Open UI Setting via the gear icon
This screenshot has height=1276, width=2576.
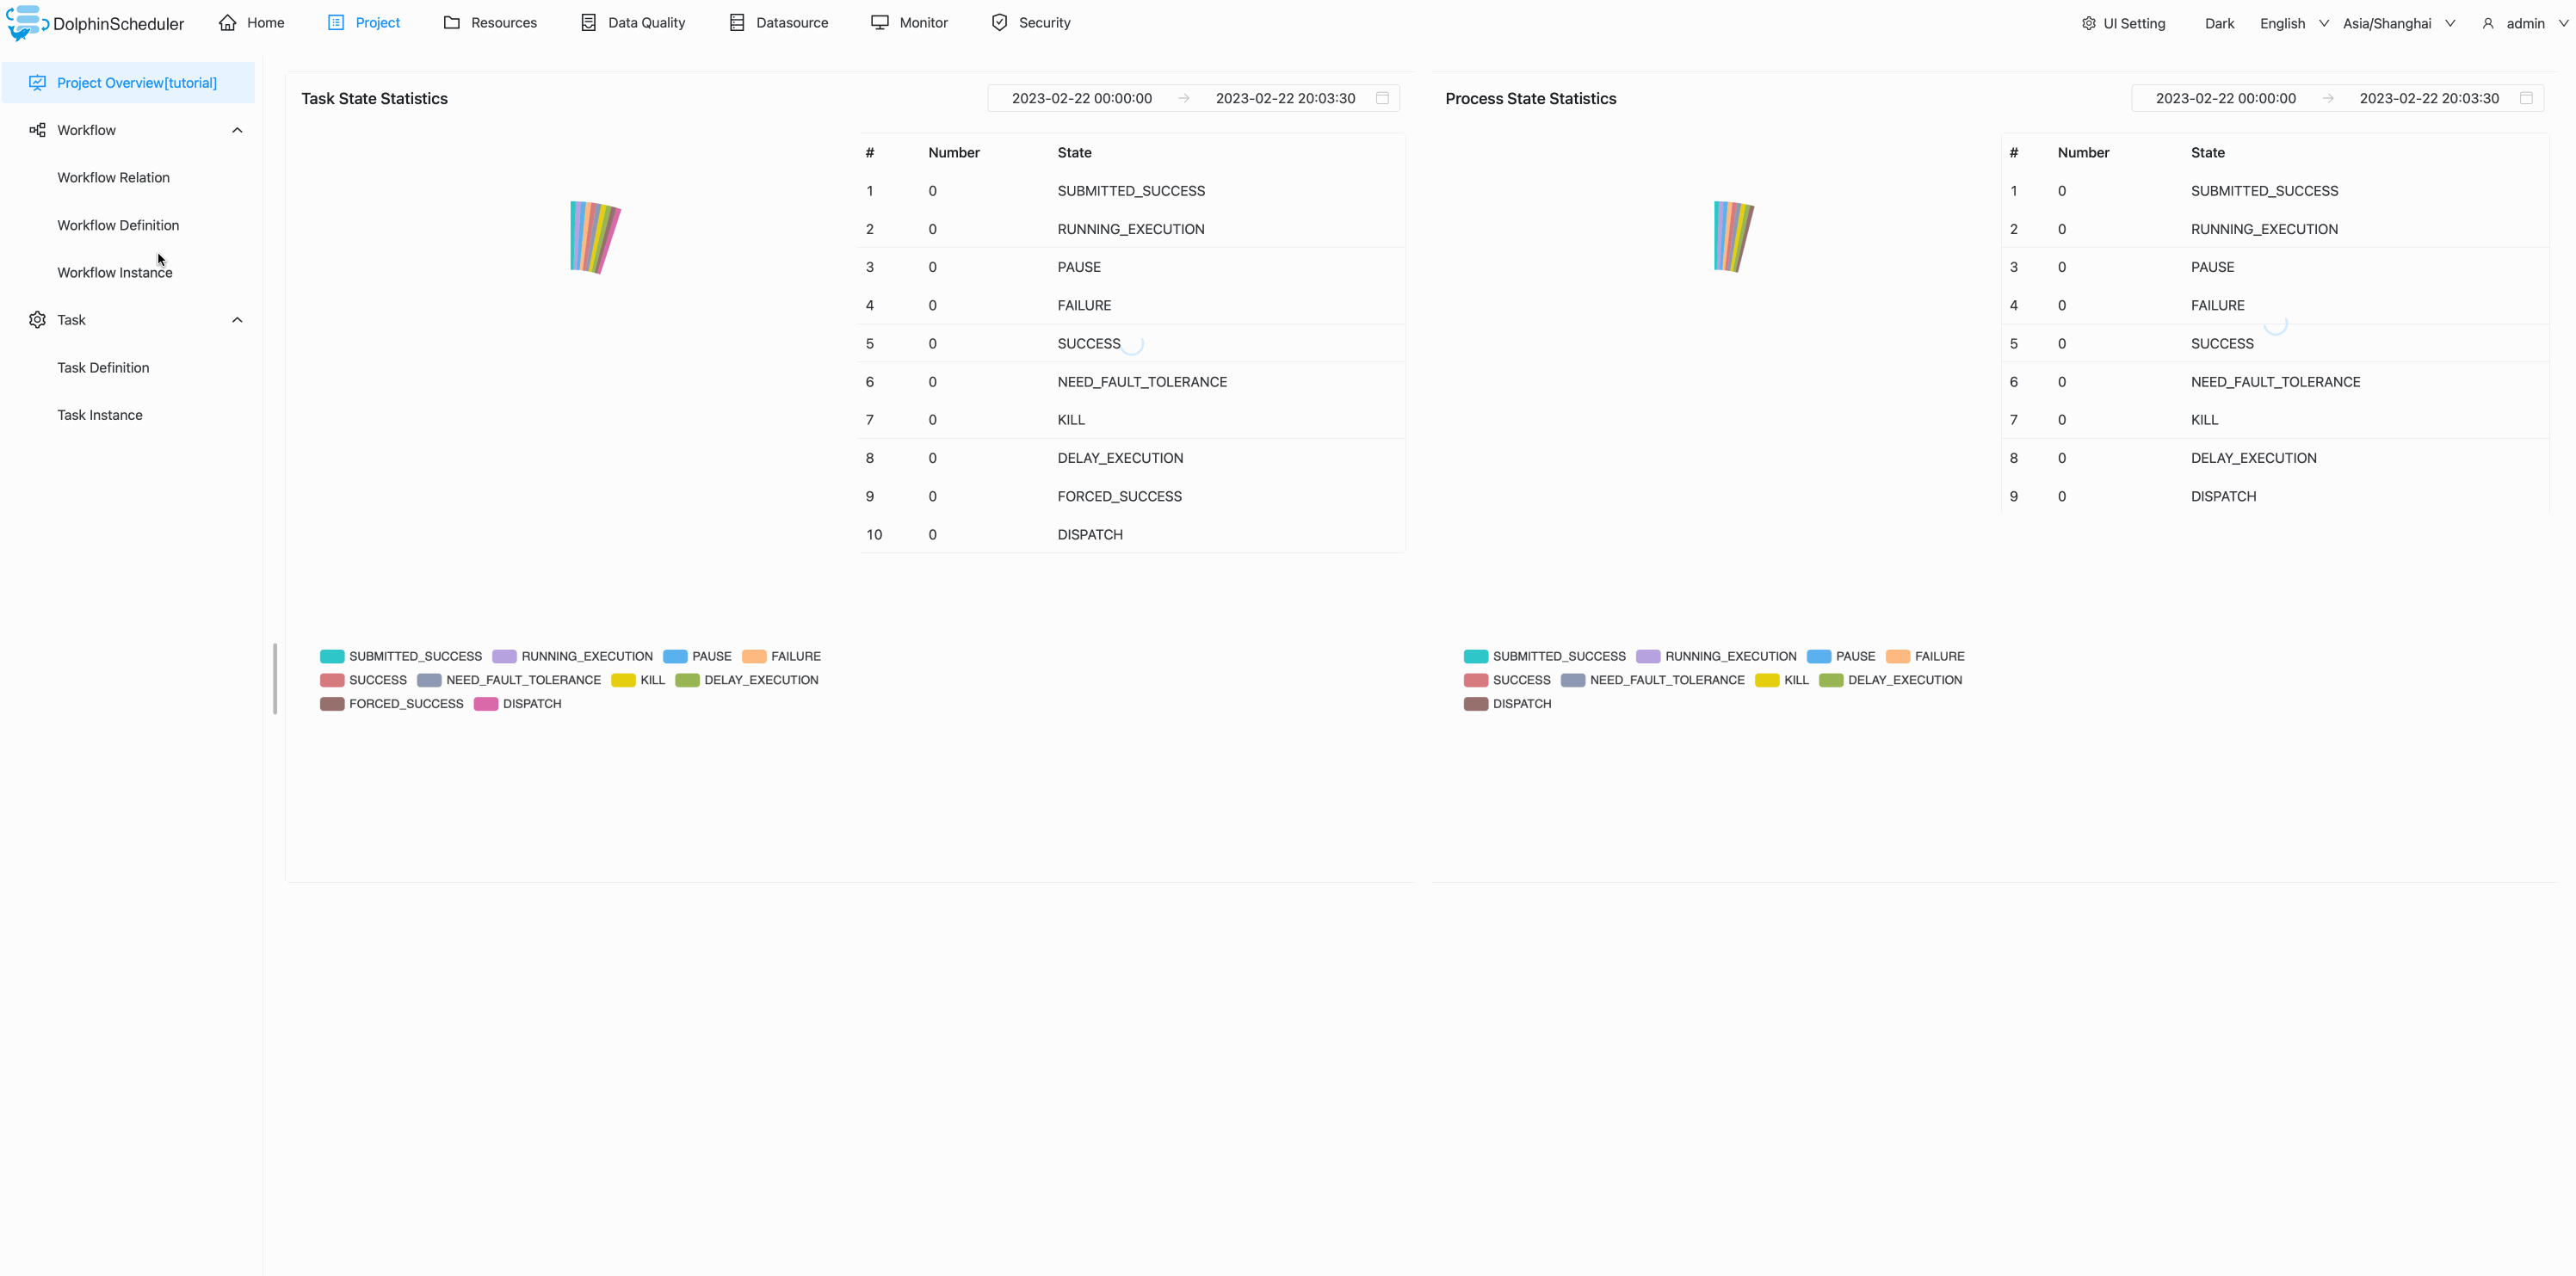2089,22
